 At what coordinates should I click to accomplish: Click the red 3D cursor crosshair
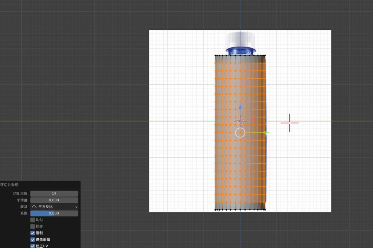289,123
